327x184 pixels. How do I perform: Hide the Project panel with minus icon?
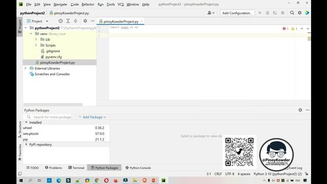tap(92, 21)
